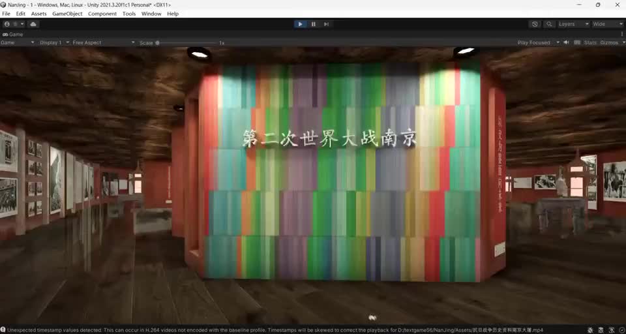
Task: Click the third bug status icon
Action: click(611, 330)
